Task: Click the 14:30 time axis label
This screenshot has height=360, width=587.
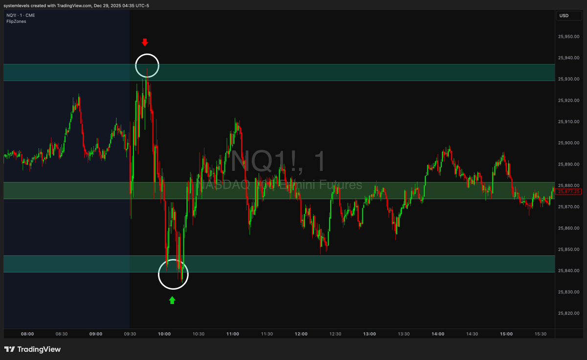Action: 473,334
